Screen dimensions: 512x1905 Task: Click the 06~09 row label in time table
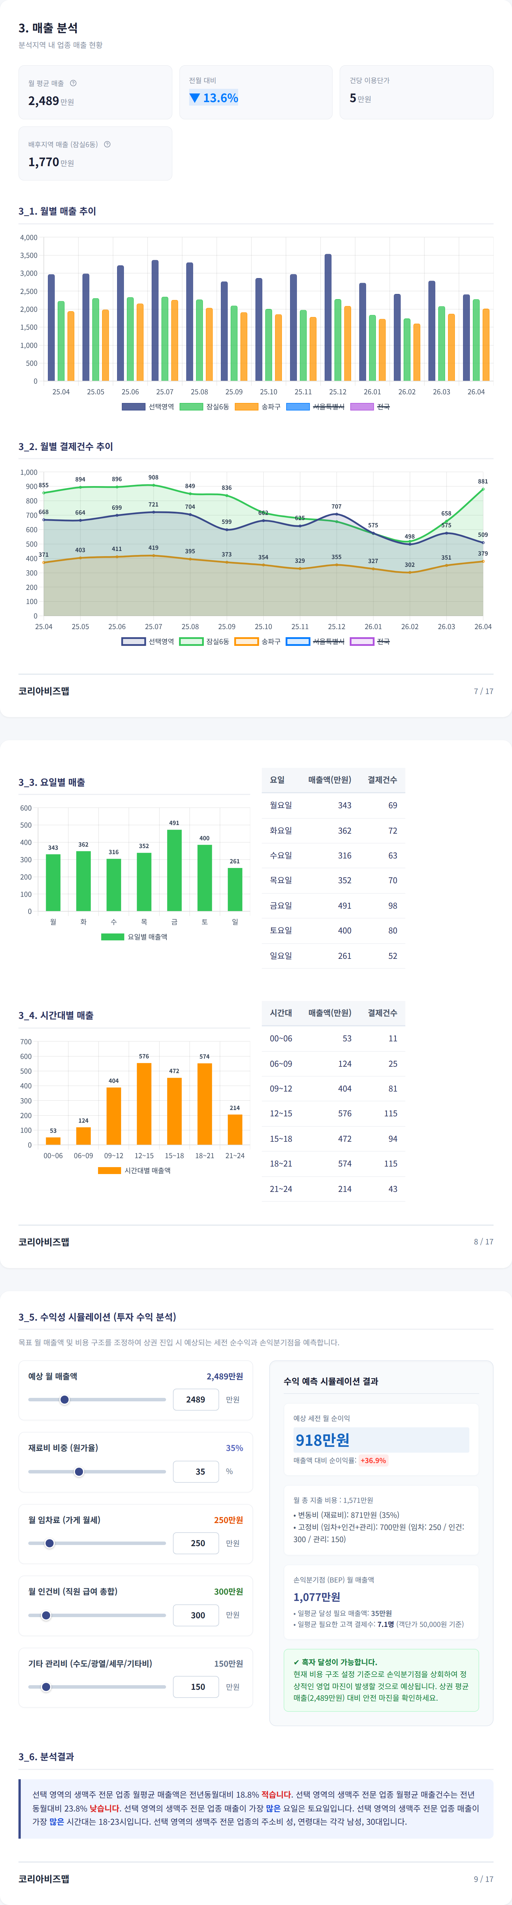pyautogui.click(x=281, y=1064)
